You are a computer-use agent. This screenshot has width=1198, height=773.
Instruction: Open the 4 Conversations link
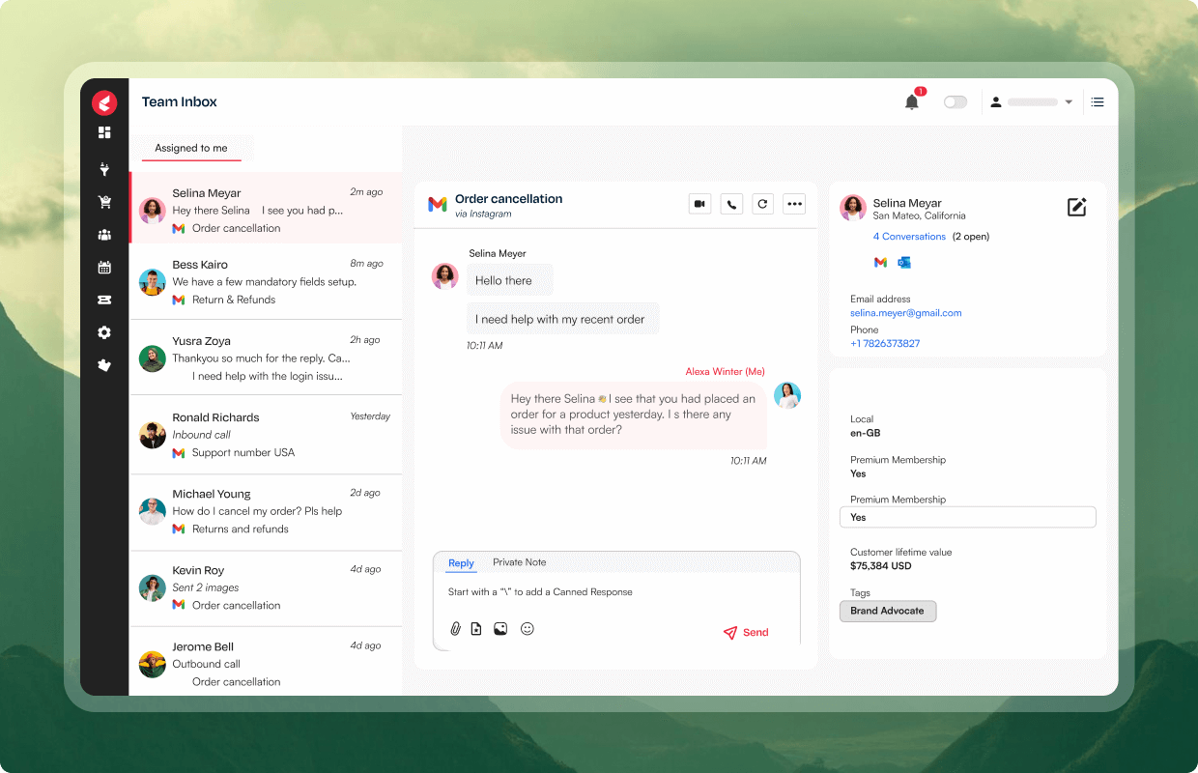[909, 236]
